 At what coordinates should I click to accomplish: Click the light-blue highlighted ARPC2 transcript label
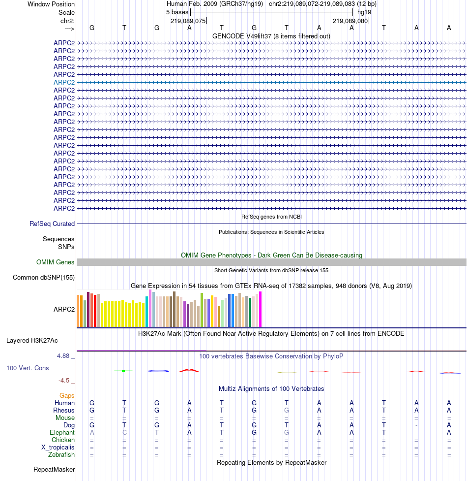click(x=64, y=82)
